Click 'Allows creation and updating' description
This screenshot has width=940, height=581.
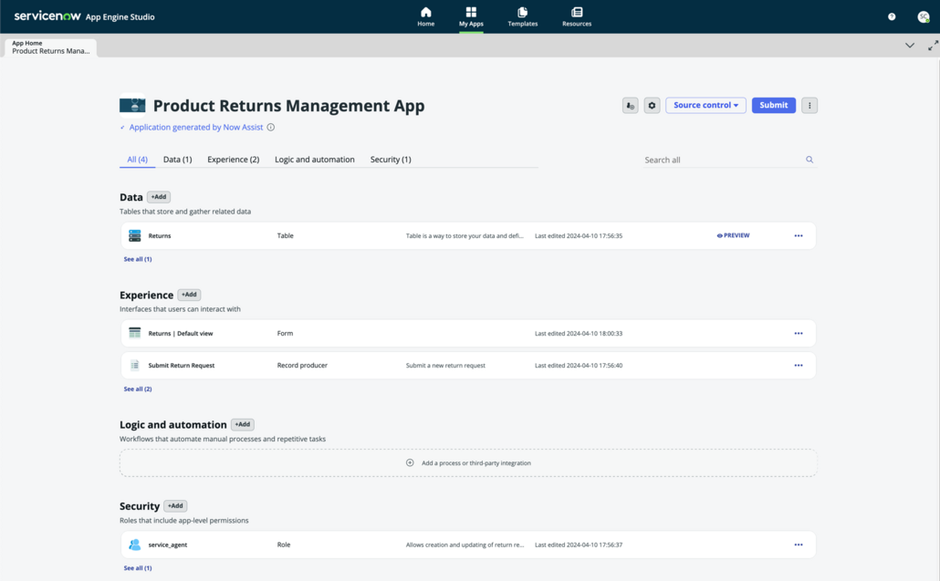(465, 545)
